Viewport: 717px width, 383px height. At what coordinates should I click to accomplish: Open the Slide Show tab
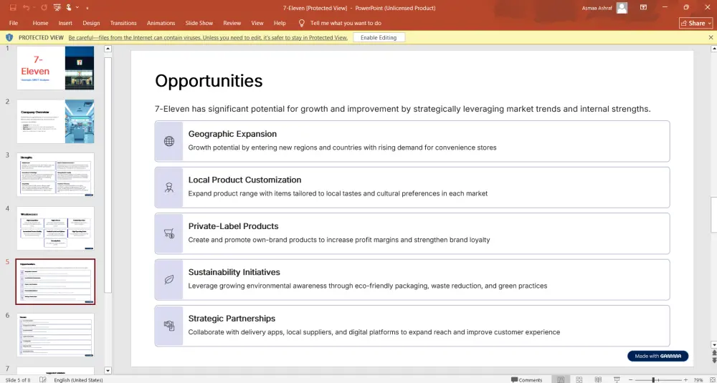coord(199,23)
